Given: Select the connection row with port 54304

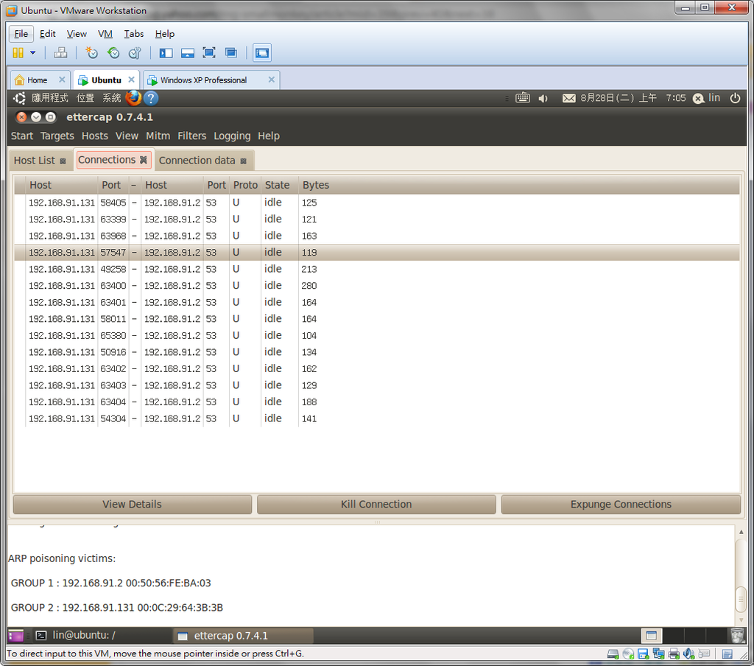Looking at the screenshot, I should (x=377, y=418).
